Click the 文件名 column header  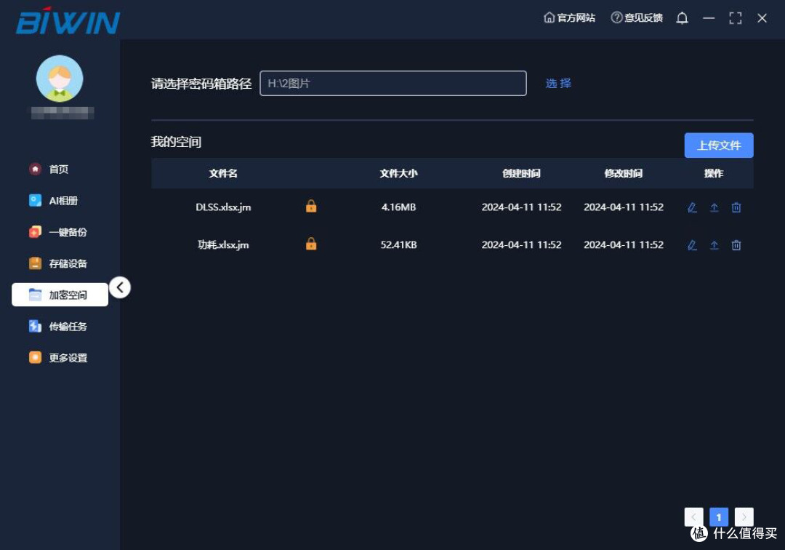pos(223,173)
